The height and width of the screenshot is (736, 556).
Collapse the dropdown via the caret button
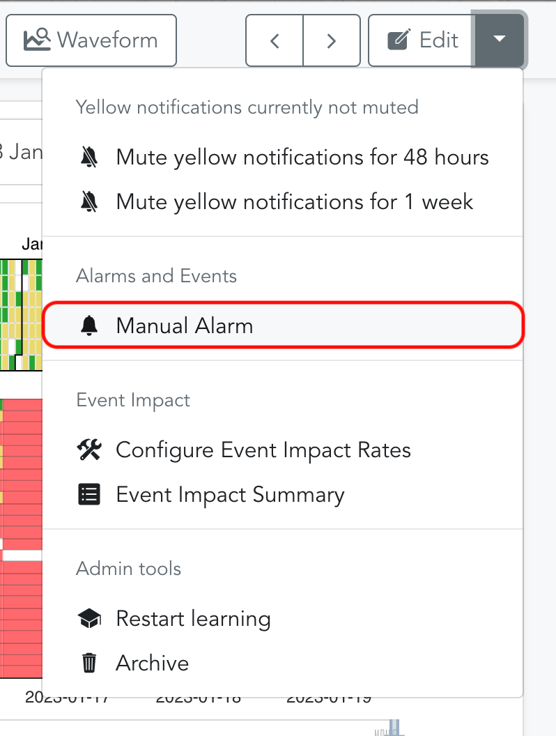500,40
